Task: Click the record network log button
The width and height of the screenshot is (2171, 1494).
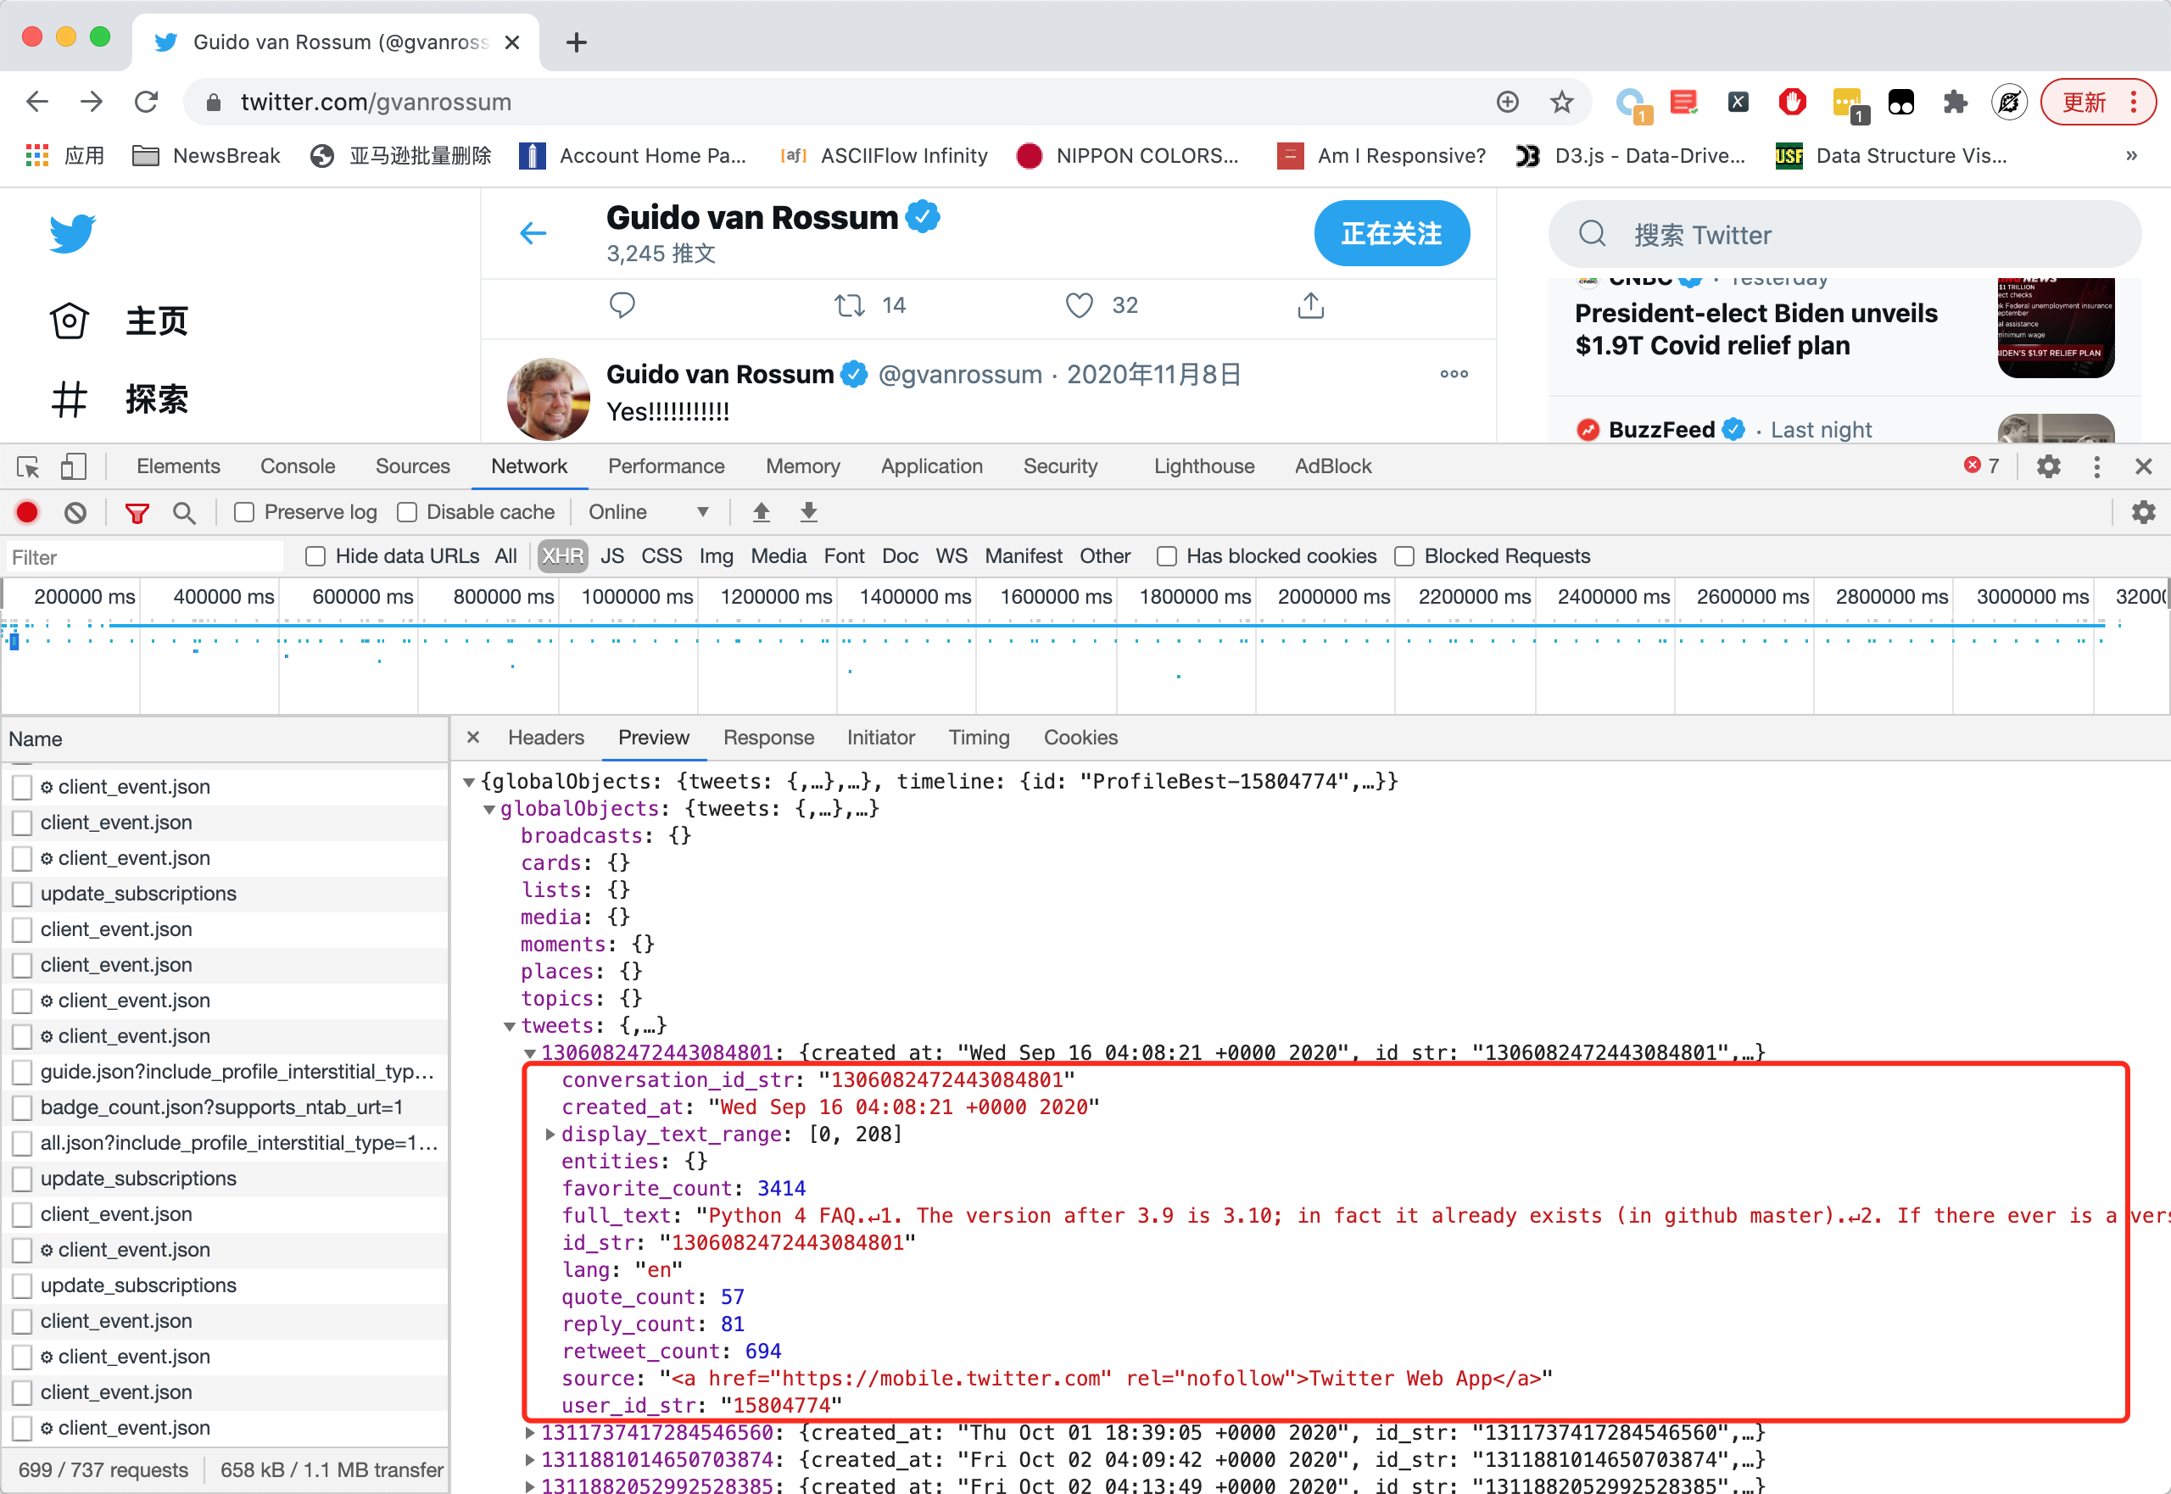Action: click(27, 512)
